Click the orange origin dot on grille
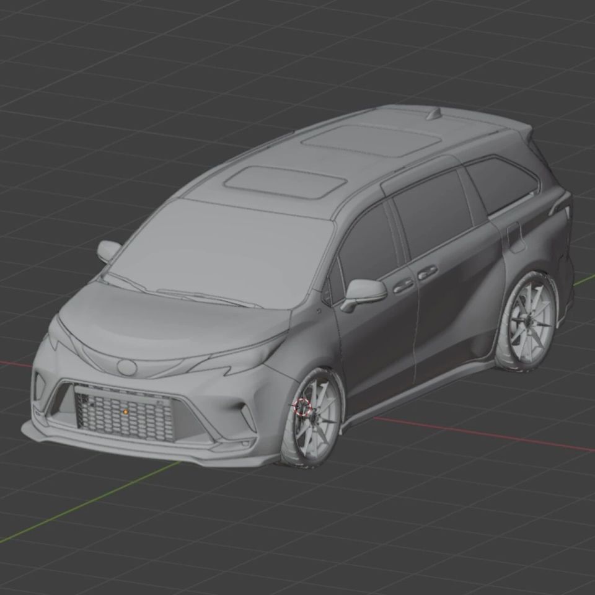 tap(126, 412)
